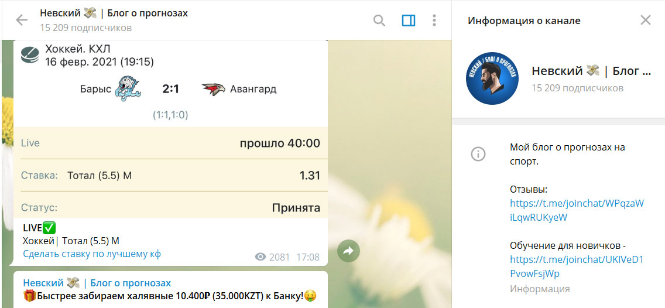Open the three-dot more options menu
This screenshot has height=308, width=665.
tap(434, 20)
